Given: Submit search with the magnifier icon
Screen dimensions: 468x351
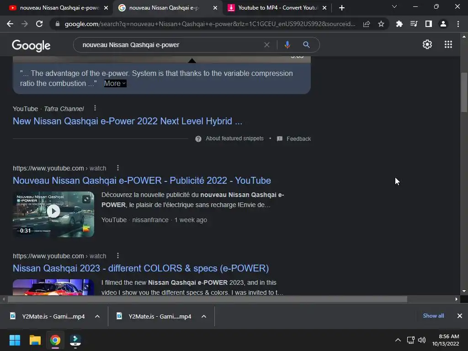Looking at the screenshot, I should 306,45.
